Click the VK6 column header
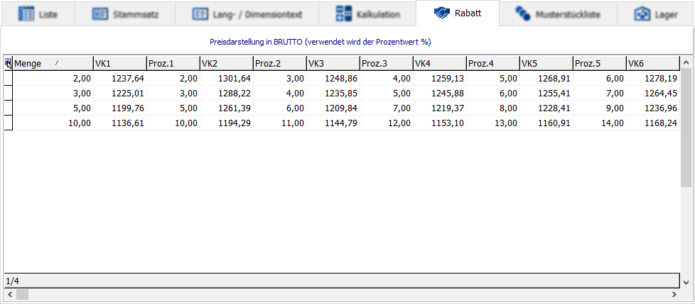Screen dimensions: 695x304 653,64
